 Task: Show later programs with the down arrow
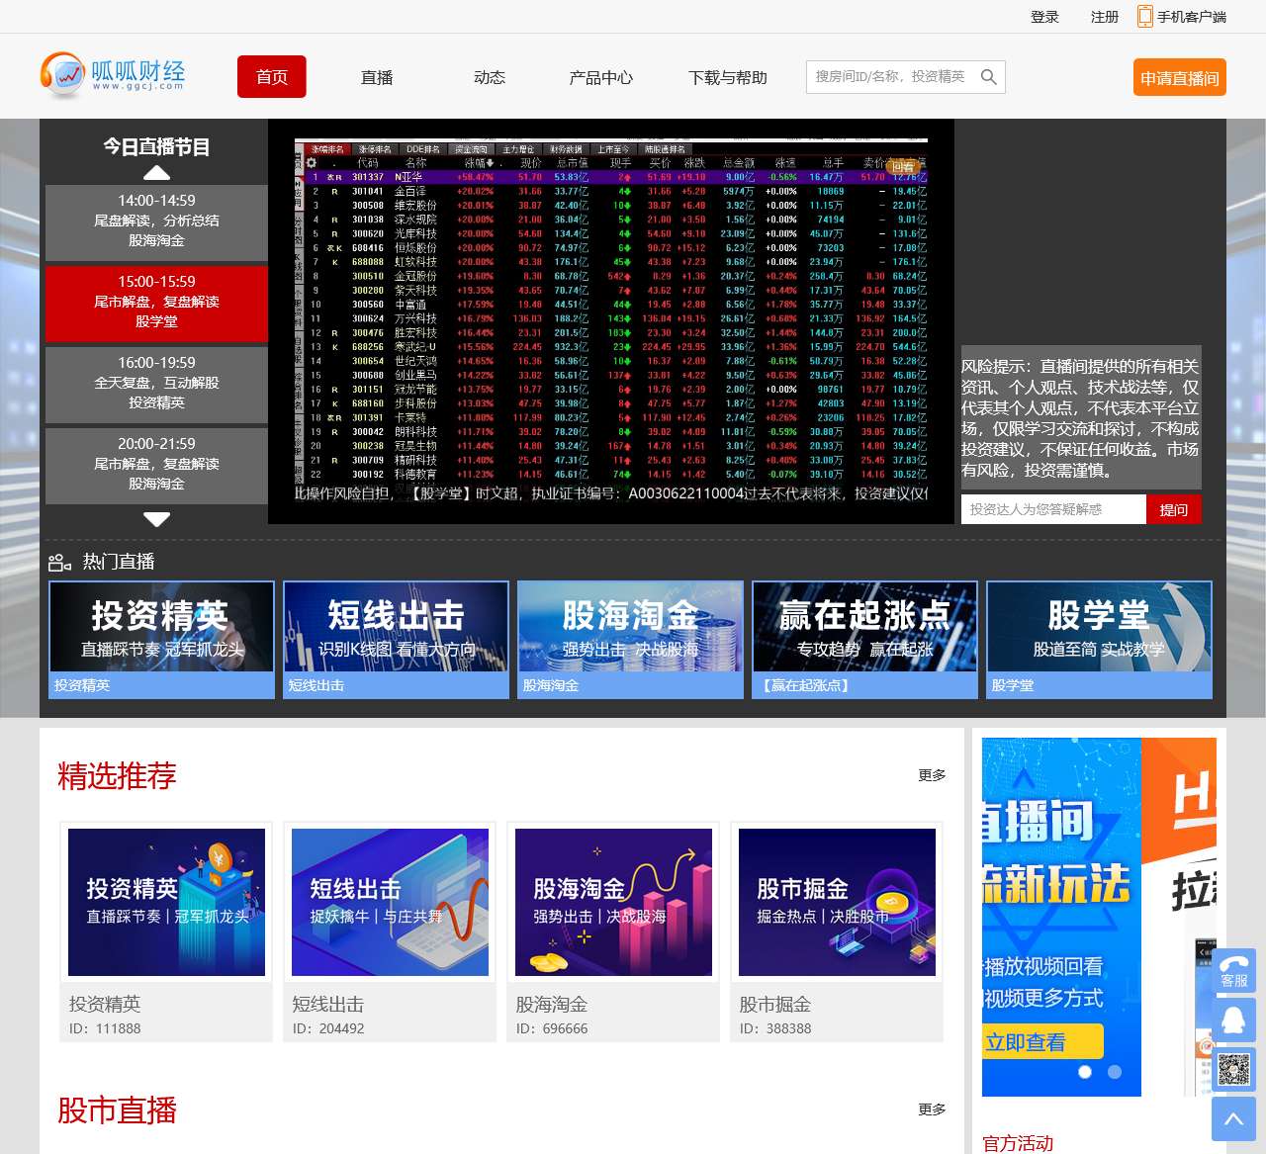[x=156, y=518]
